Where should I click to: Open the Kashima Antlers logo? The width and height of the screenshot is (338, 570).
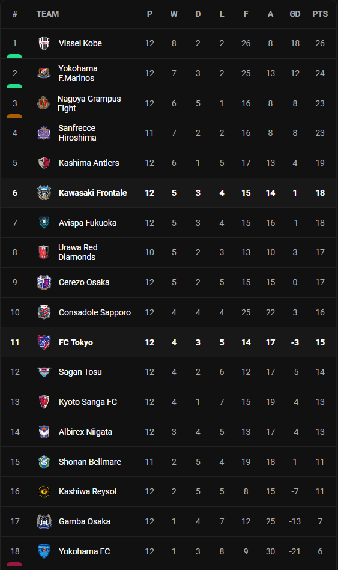tap(44, 163)
